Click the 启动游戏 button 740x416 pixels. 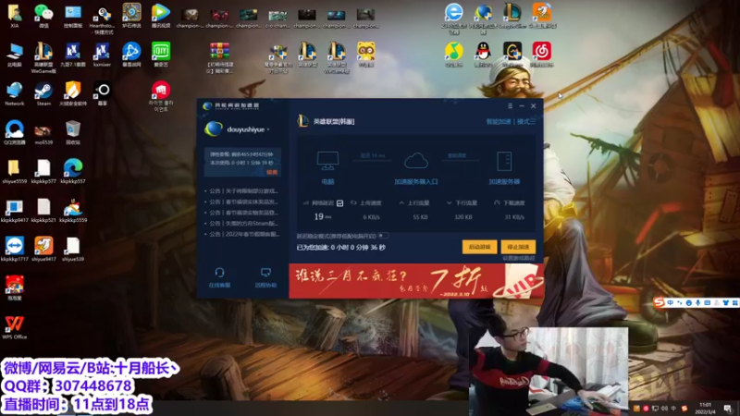point(479,247)
